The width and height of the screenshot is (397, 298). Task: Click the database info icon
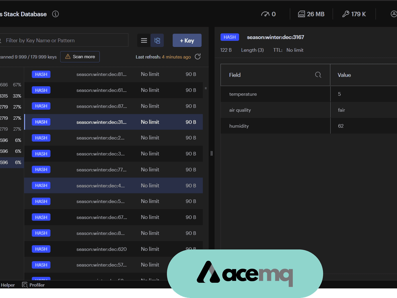56,14
